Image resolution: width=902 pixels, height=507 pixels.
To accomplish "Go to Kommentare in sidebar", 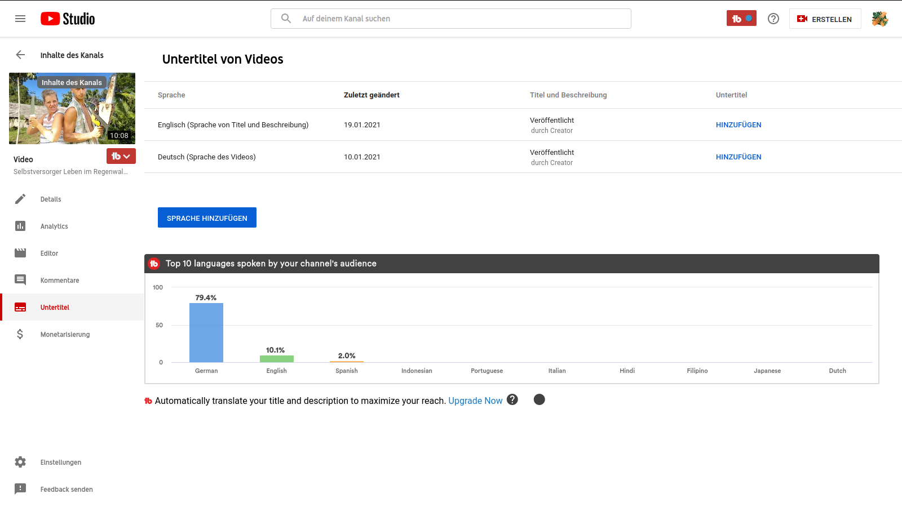I will pyautogui.click(x=59, y=280).
